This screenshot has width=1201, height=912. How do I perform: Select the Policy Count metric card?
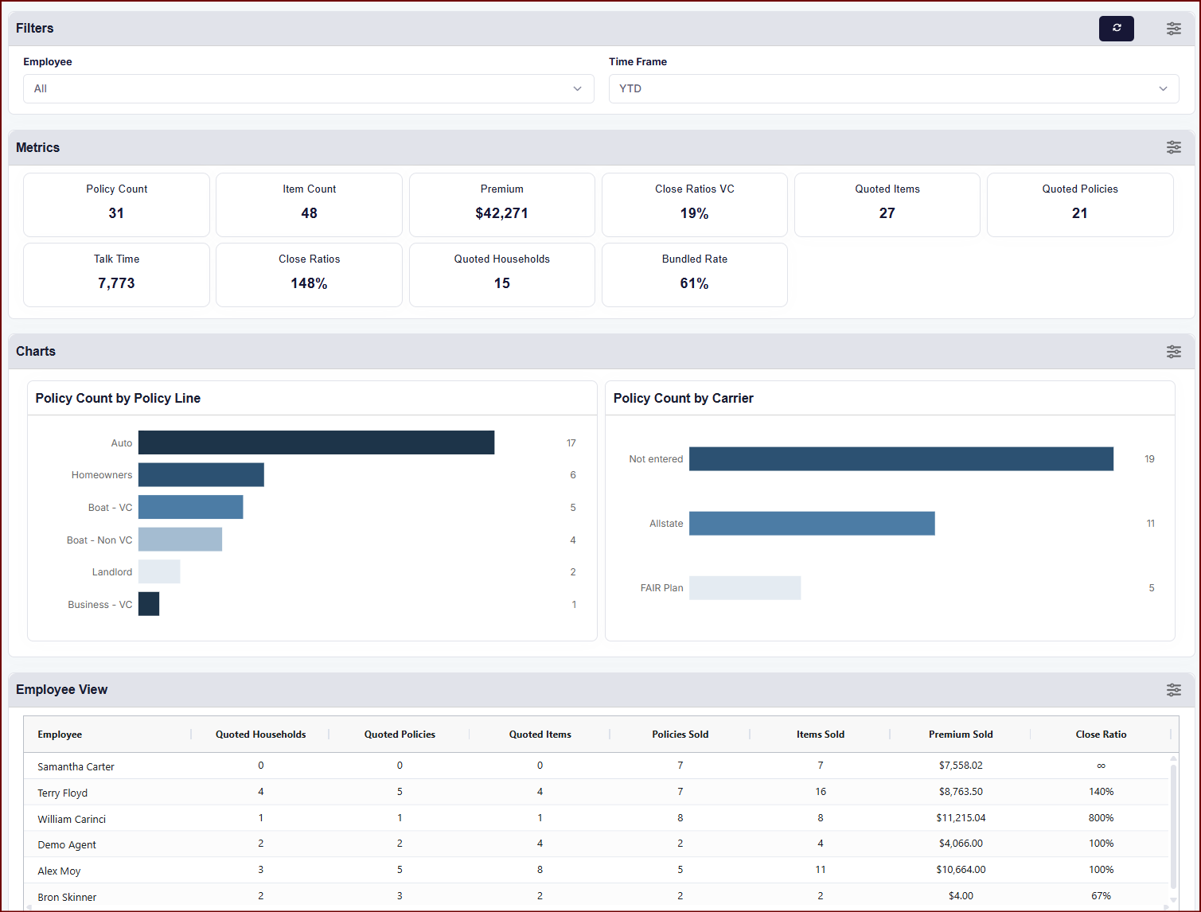[x=116, y=205]
